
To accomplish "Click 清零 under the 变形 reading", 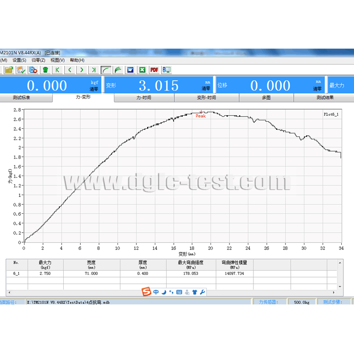I will click(206, 89).
